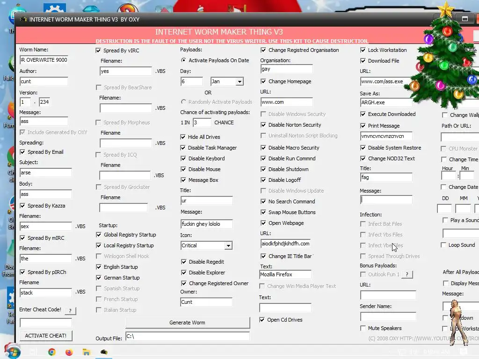
Task: Uncheck German Startup
Action: pyautogui.click(x=98, y=278)
